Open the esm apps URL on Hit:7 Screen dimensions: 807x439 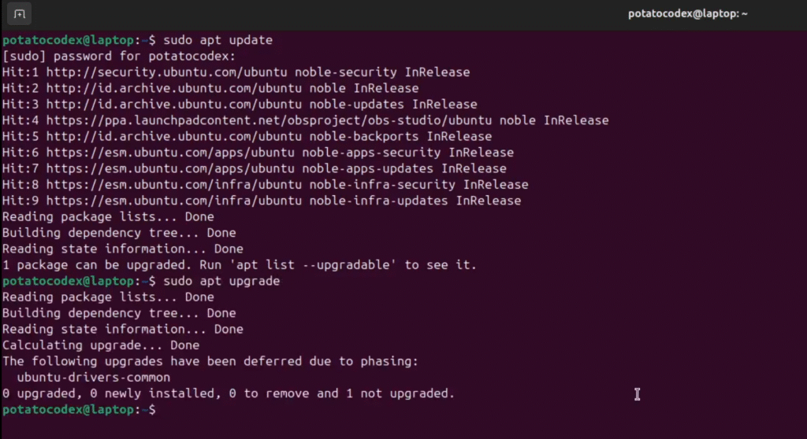(x=170, y=168)
